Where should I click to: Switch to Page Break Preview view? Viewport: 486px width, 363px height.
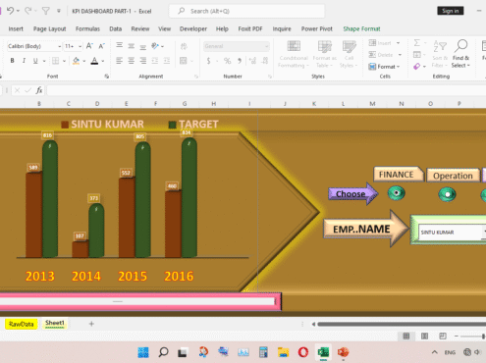click(x=443, y=336)
